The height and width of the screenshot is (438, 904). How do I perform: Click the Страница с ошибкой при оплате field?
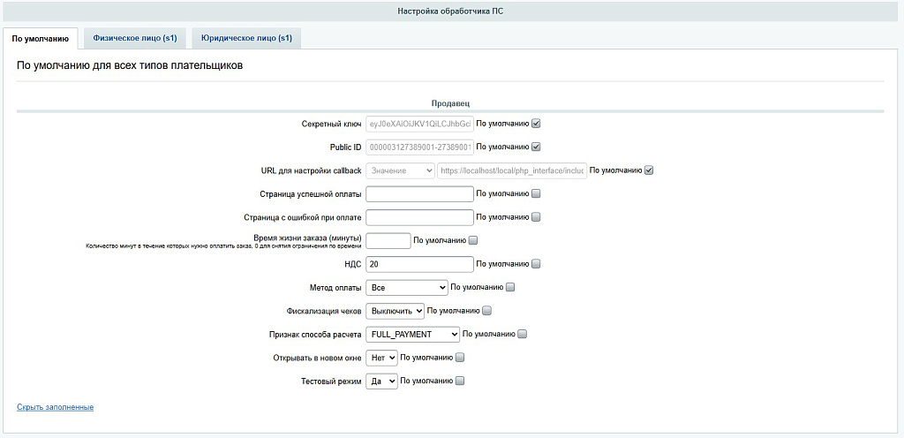pos(419,218)
